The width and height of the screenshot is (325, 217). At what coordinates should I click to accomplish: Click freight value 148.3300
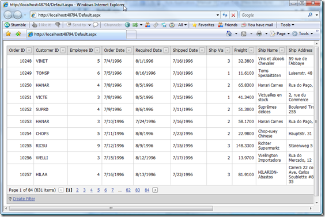[245, 146]
